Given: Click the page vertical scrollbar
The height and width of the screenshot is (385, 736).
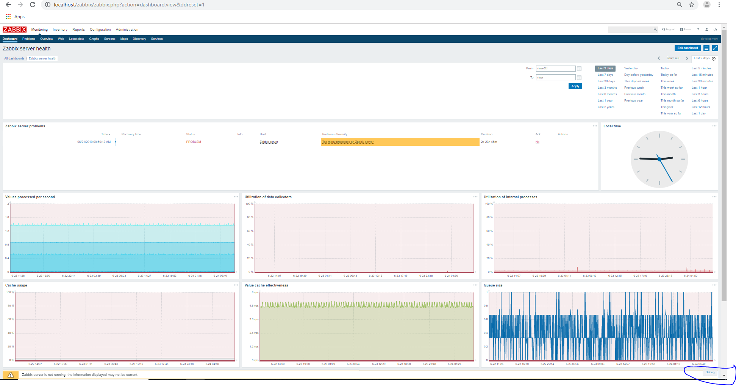Looking at the screenshot, I should (x=724, y=166).
